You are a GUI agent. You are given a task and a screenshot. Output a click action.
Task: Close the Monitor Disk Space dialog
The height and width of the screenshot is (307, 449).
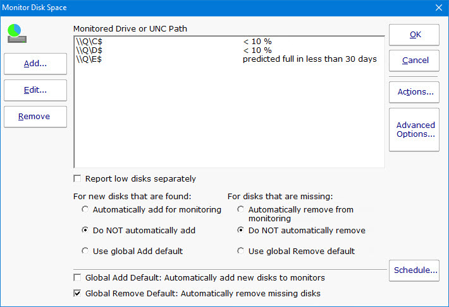pos(438,8)
